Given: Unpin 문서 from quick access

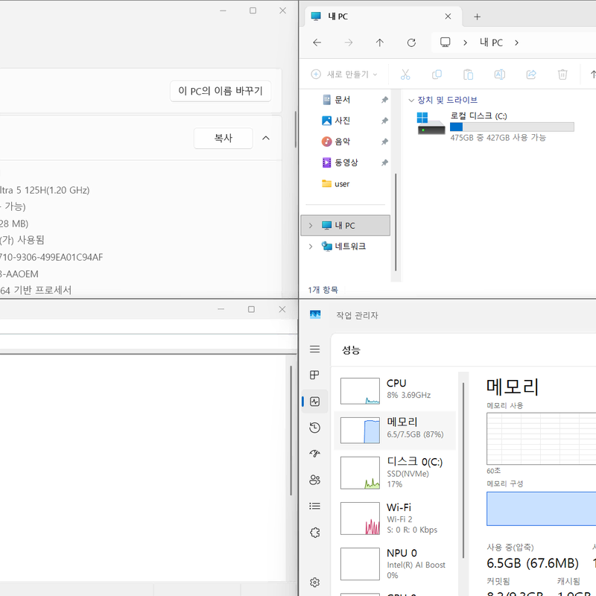Looking at the screenshot, I should click(x=384, y=100).
